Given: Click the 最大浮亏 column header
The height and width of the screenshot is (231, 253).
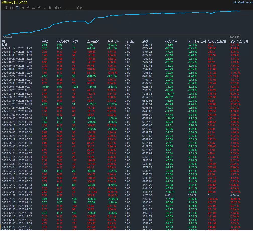Looking at the screenshot, I should (171, 41).
